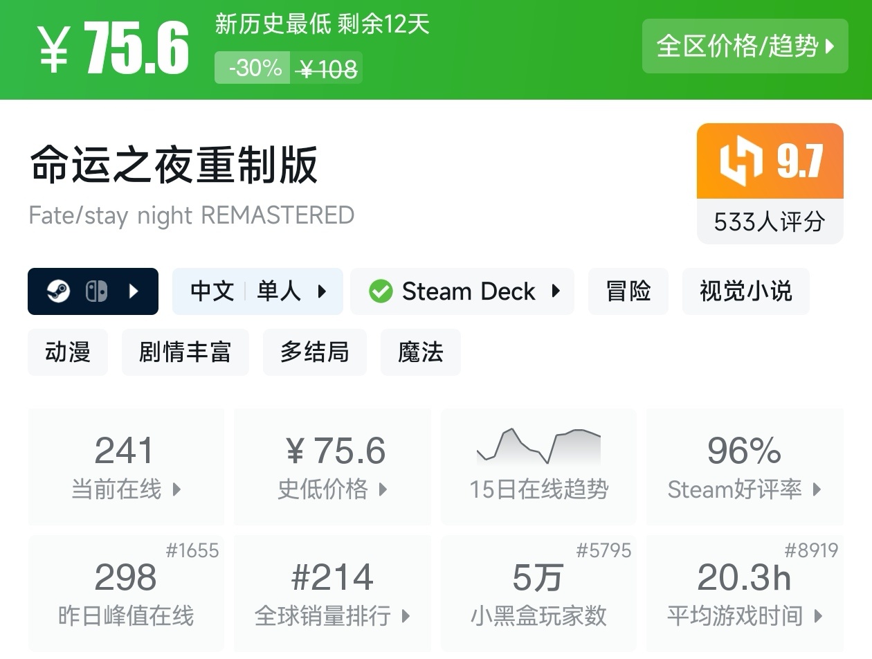Open 当前在线 player count details
Viewport: 872px width, 659px height.
[126, 466]
